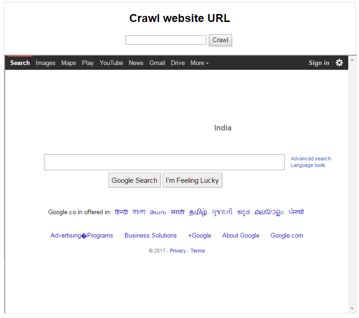Expand the More dropdown menu

point(199,63)
